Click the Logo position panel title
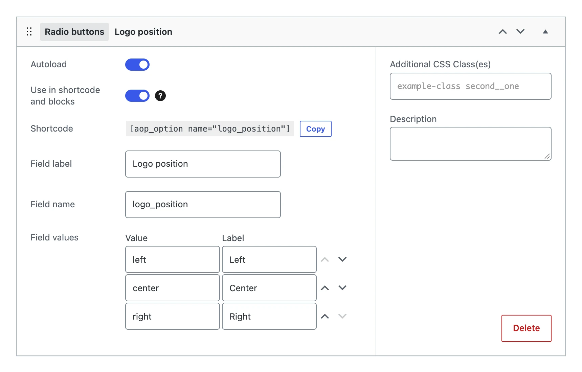 (x=143, y=32)
